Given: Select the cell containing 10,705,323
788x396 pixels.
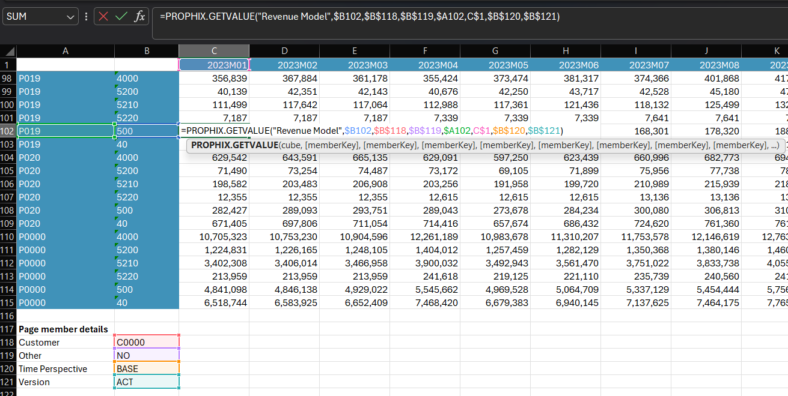Looking at the screenshot, I should [x=214, y=237].
